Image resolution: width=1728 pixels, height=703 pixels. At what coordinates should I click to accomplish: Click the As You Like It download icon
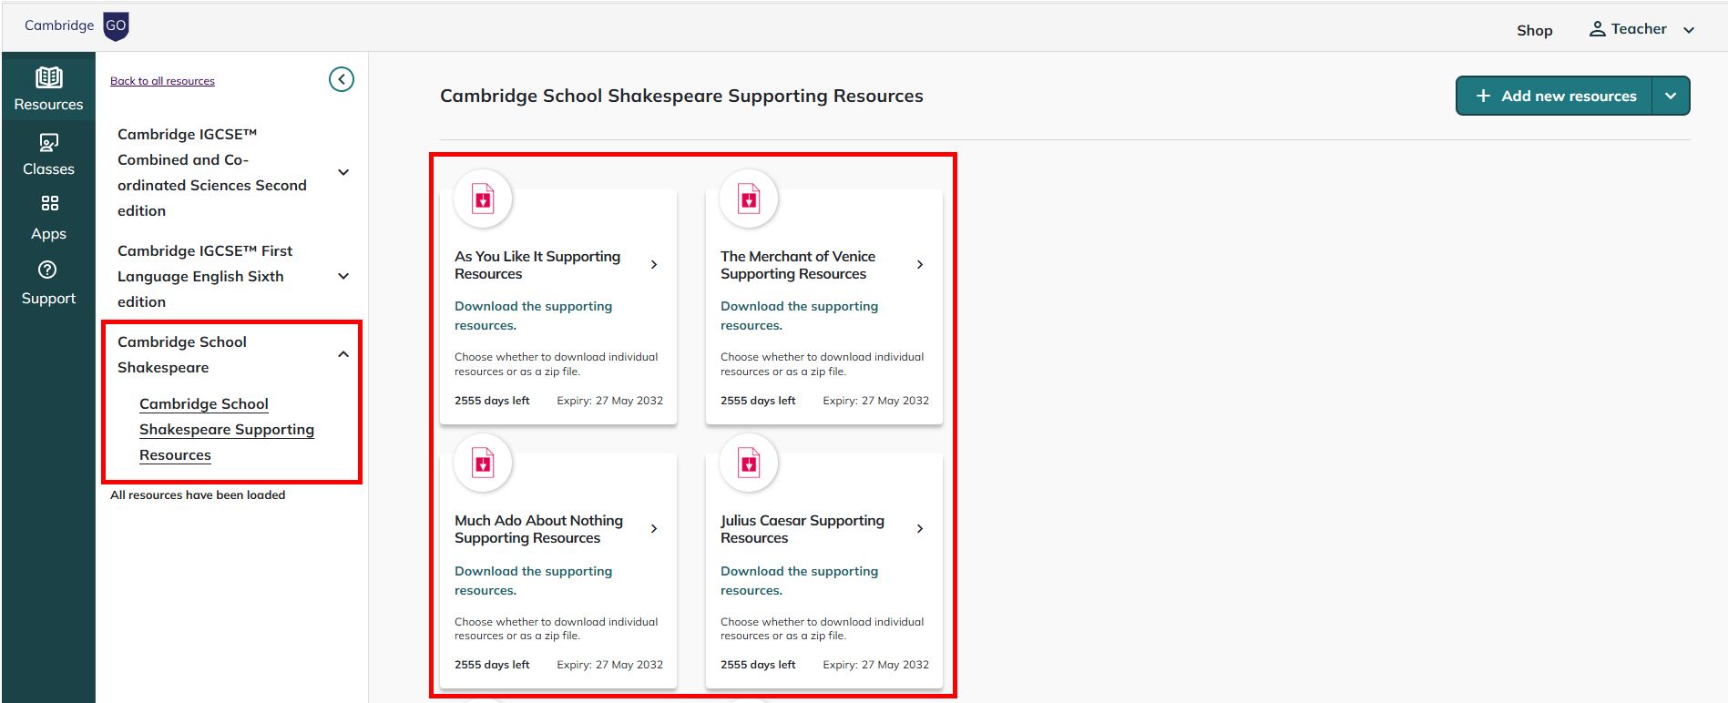tap(483, 199)
